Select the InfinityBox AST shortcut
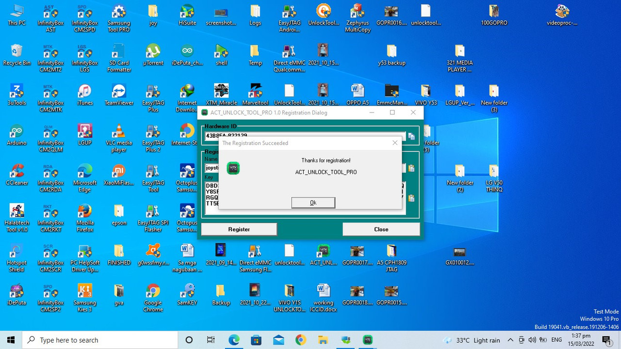Viewport: 621px width, 349px height. pyautogui.click(x=50, y=18)
